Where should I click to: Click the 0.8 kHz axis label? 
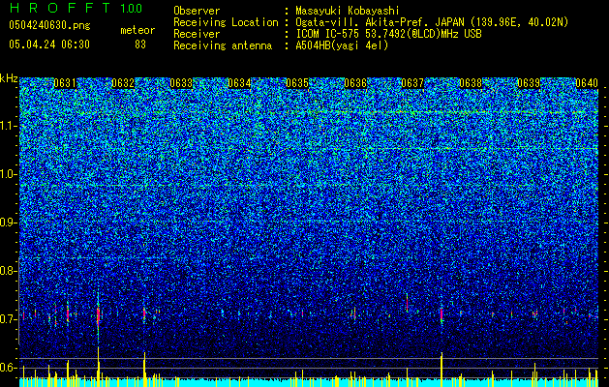point(9,271)
